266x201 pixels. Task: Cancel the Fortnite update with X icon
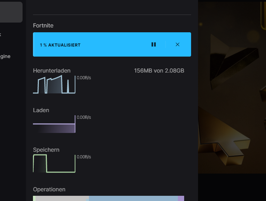point(178,44)
